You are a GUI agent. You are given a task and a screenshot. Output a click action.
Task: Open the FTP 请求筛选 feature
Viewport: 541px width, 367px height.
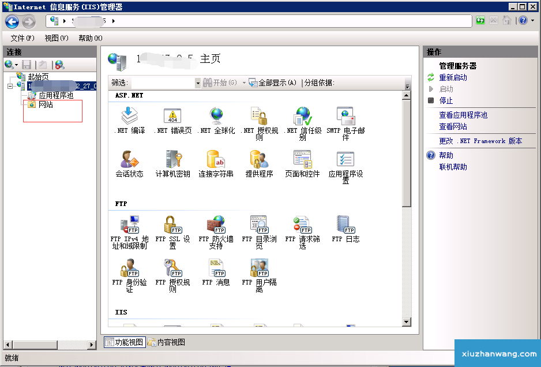pos(302,231)
